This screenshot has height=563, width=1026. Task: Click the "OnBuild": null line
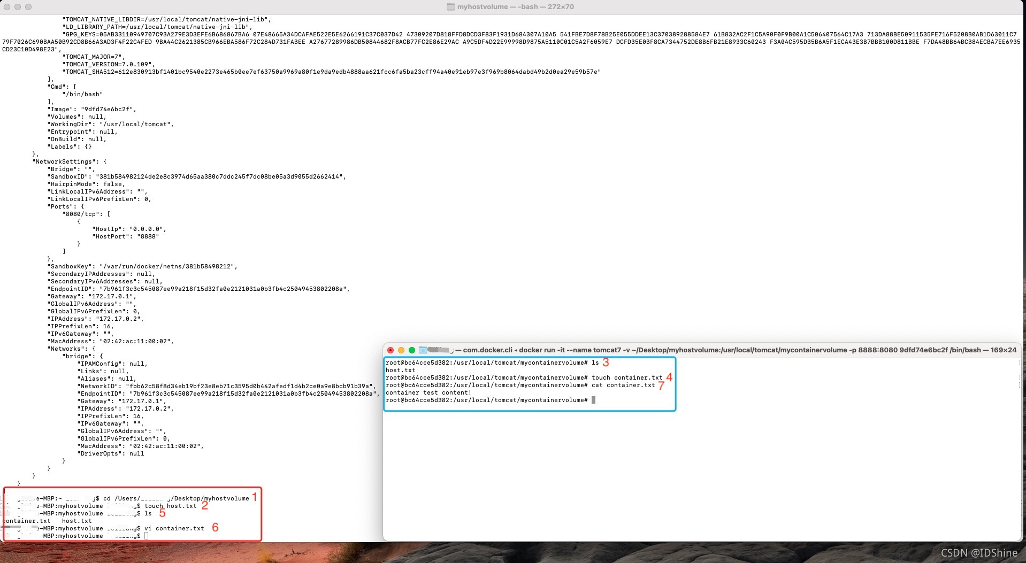tap(76, 139)
